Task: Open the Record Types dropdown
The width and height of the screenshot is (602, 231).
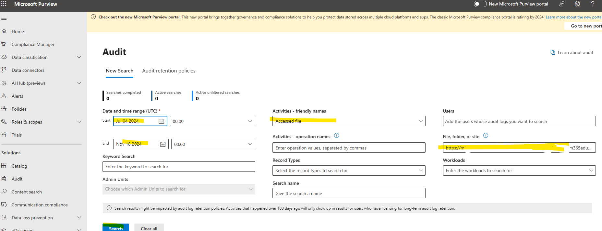Action: tap(349, 170)
